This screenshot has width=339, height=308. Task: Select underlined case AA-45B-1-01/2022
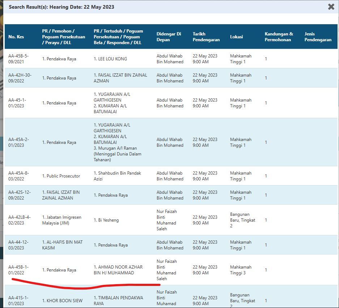click(18, 270)
